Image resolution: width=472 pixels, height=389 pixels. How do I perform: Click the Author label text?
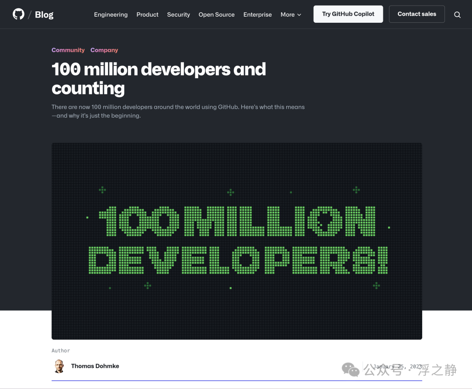[x=61, y=351]
